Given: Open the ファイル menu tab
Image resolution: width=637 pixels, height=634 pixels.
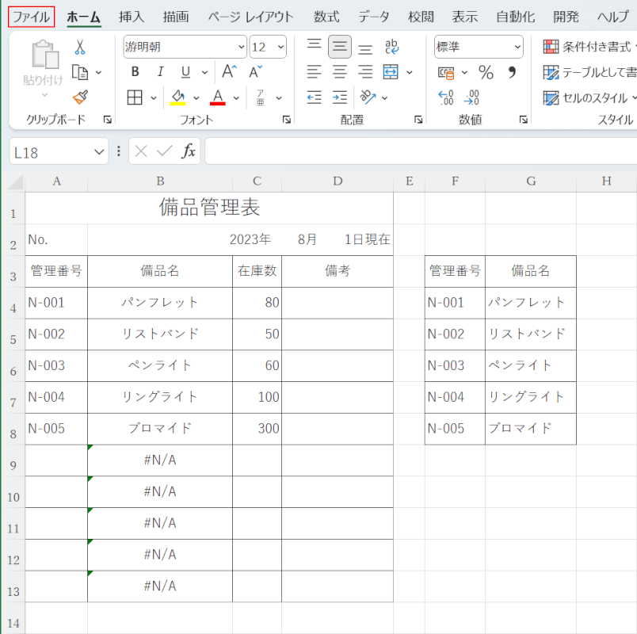Looking at the screenshot, I should click(32, 17).
